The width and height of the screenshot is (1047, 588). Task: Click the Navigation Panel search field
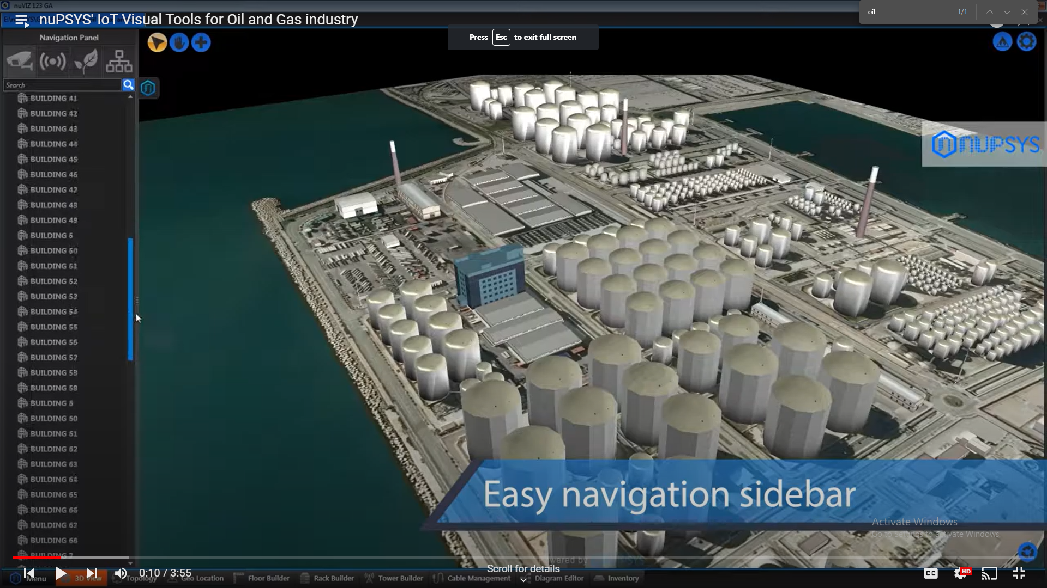point(62,85)
